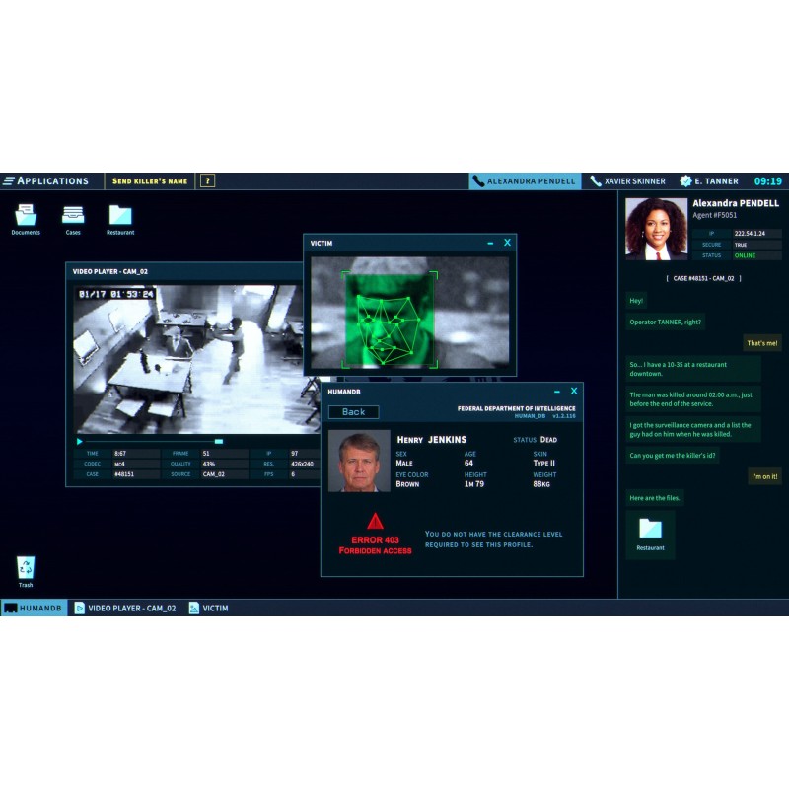Open the Cases desktop icon
Image resolution: width=789 pixels, height=789 pixels.
click(x=73, y=216)
